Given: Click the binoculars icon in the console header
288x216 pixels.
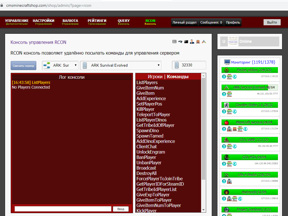Looking at the screenshot, I should coord(180,42).
